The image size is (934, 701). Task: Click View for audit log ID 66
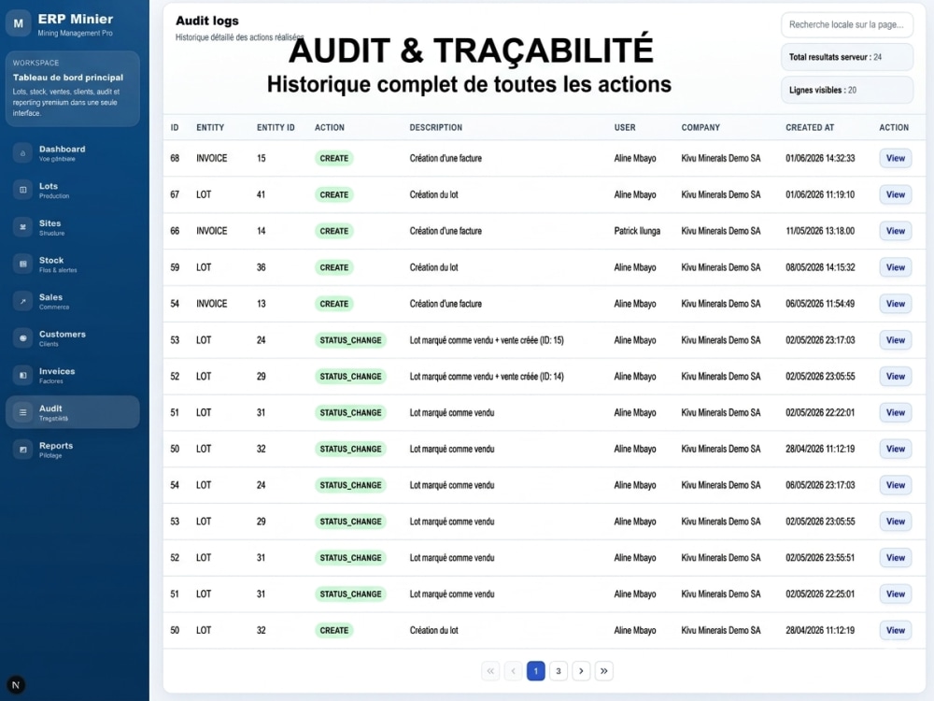(x=896, y=231)
